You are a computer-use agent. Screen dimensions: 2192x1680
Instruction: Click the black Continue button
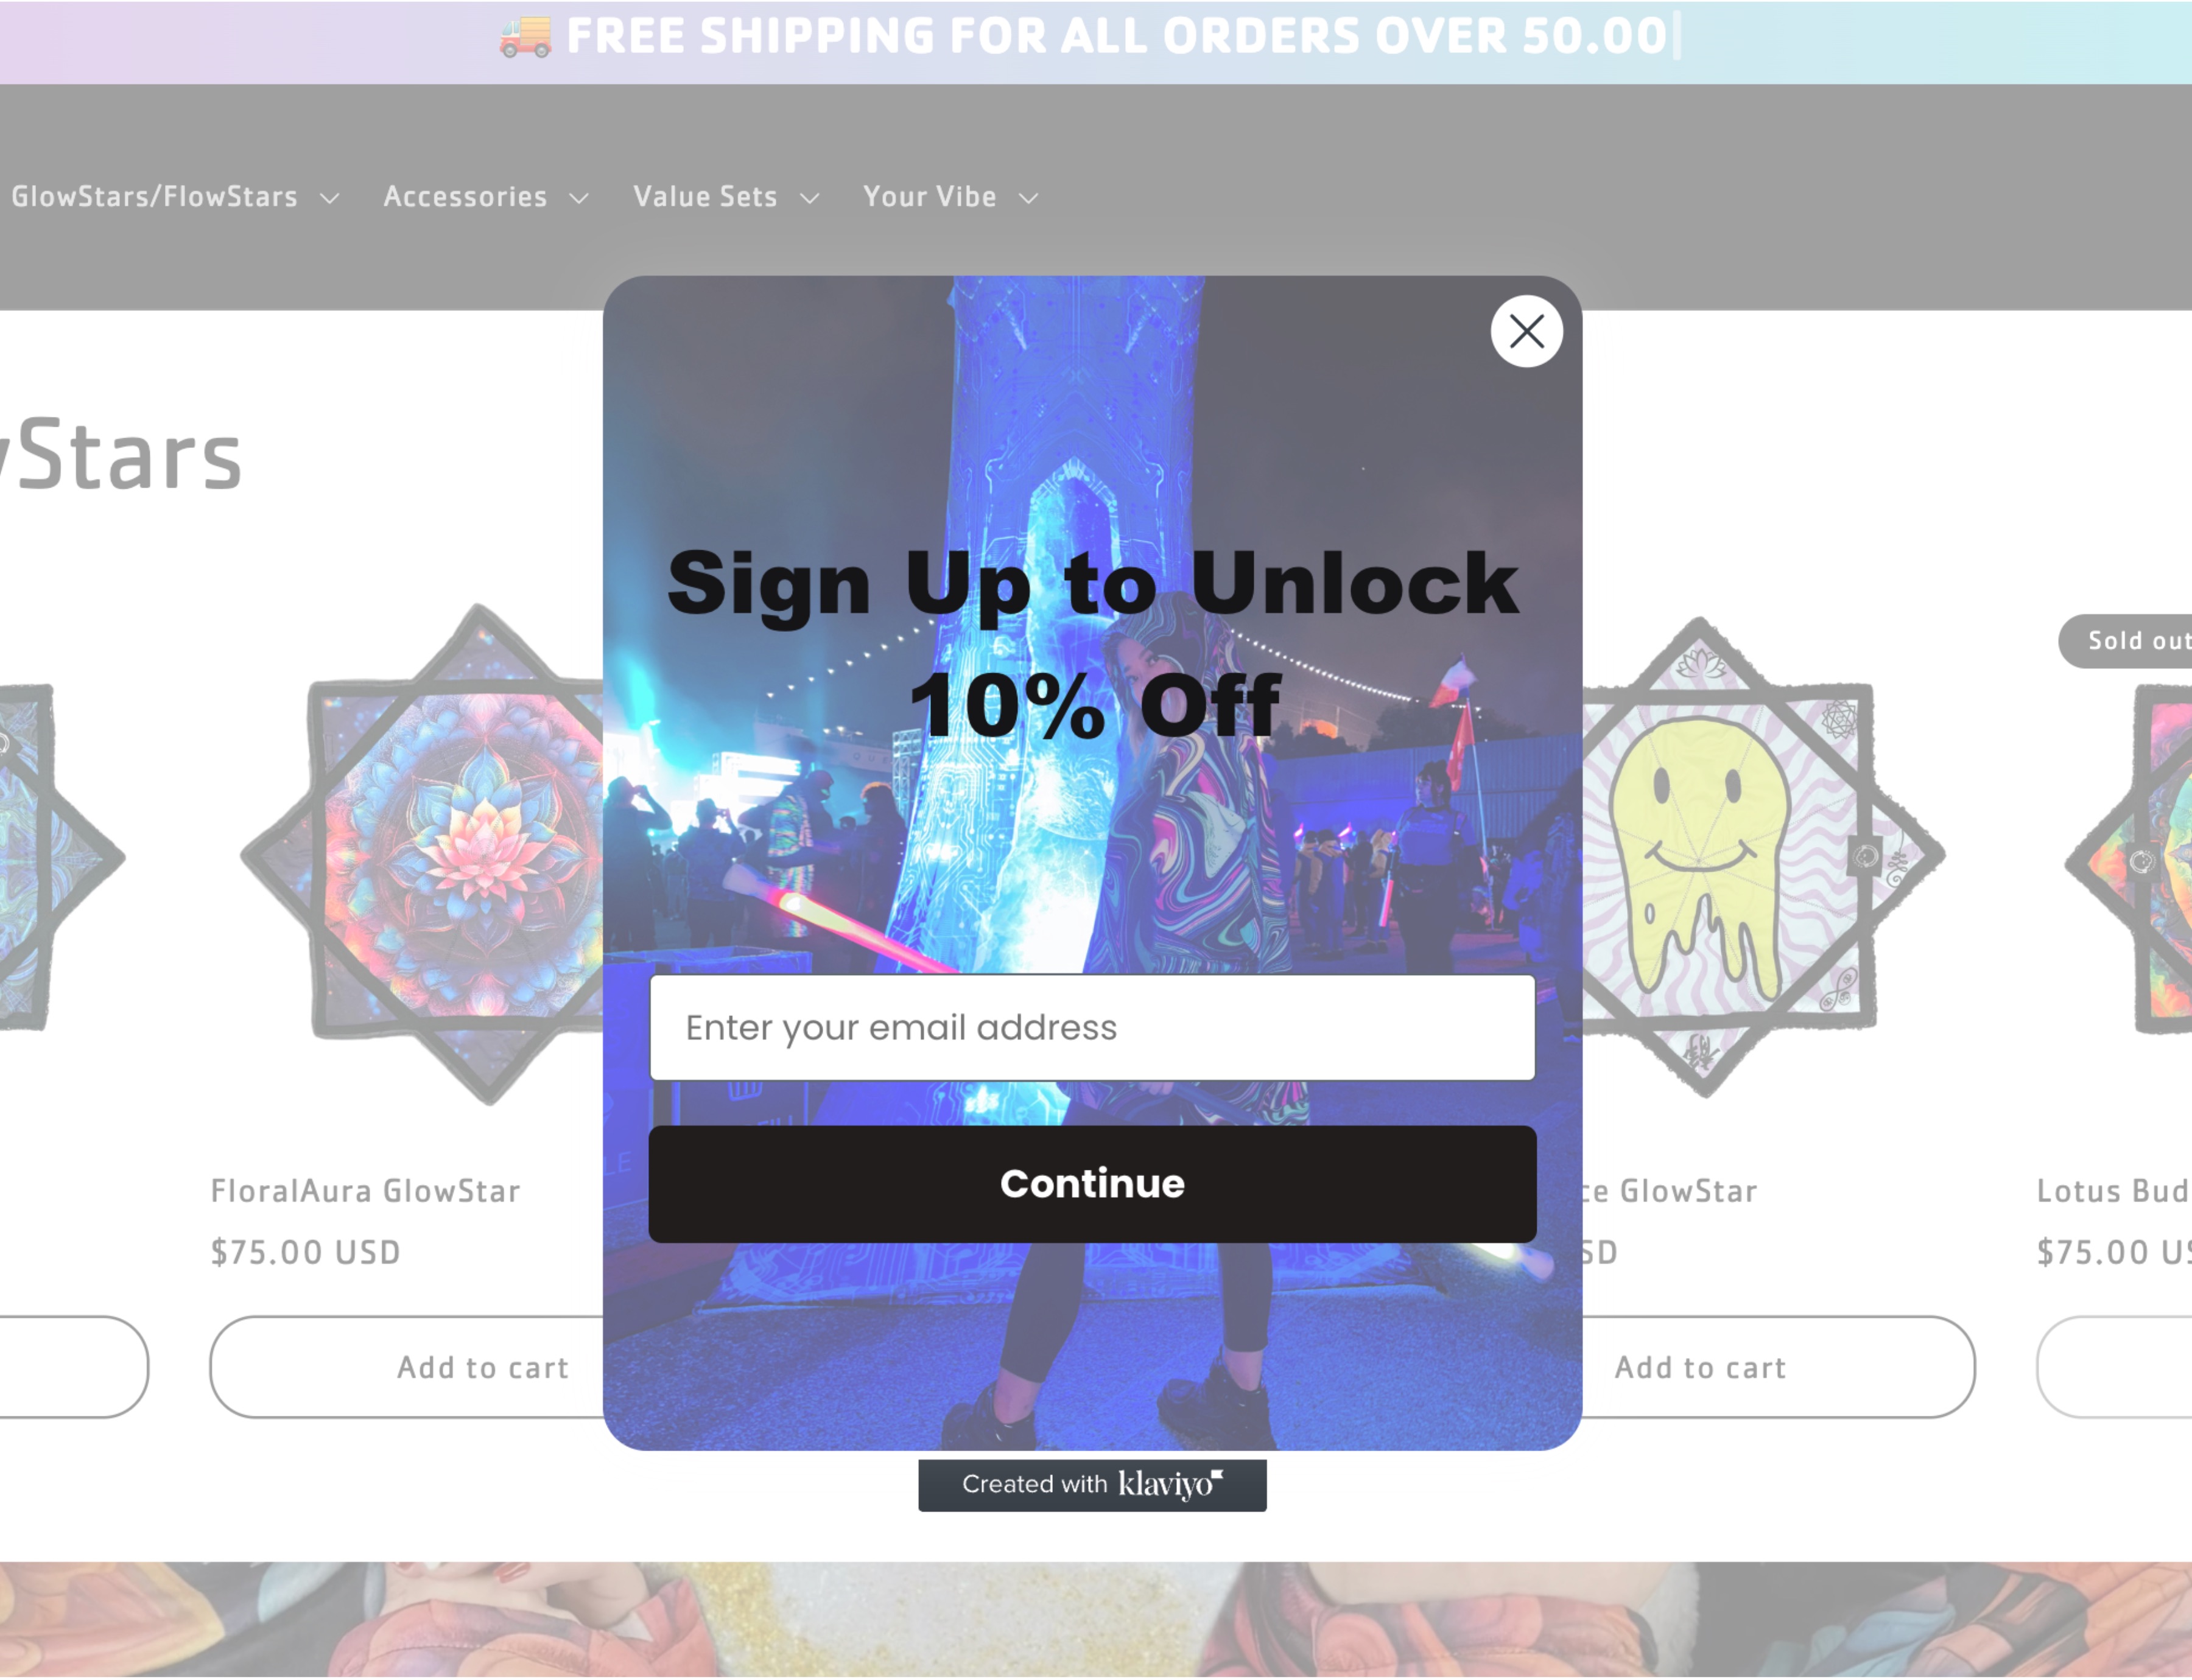pos(1092,1184)
